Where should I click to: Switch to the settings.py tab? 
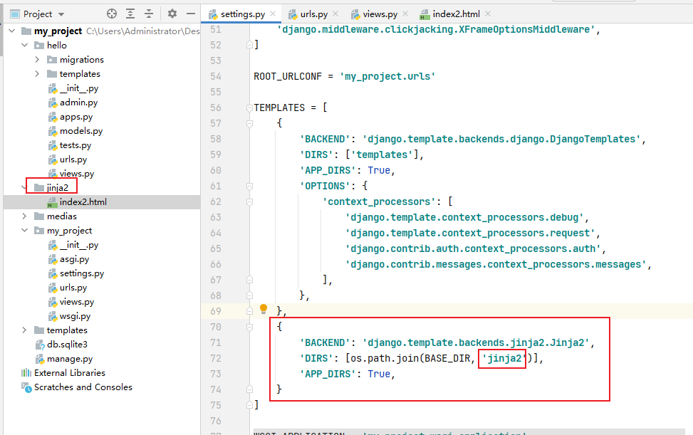pos(243,14)
